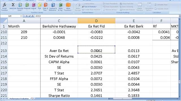This screenshot has width=181, height=101.
Task: Click the Select All corner button
Action: 4,21
